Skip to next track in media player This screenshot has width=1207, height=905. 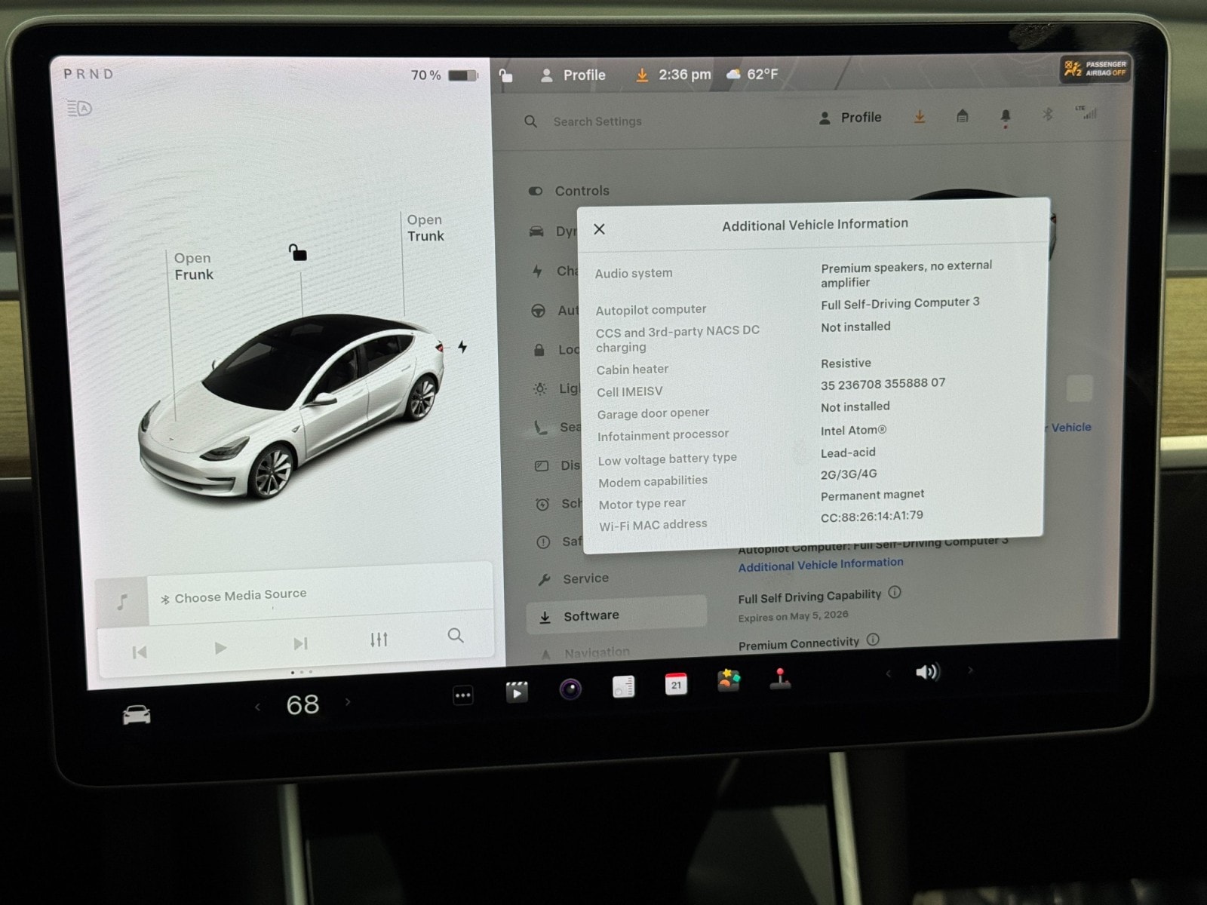click(x=300, y=643)
